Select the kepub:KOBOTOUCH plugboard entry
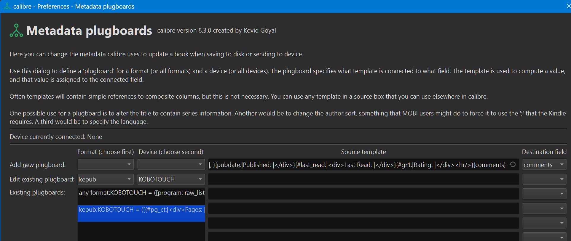Viewport: 571px width, 241px height. (141, 210)
